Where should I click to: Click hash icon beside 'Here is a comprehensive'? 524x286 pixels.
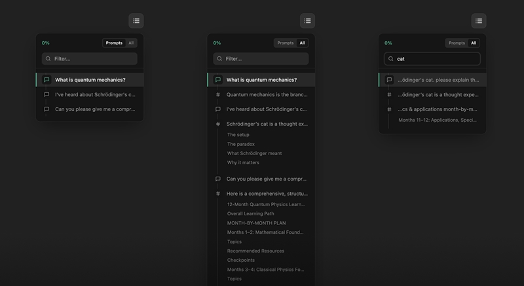coord(218,194)
